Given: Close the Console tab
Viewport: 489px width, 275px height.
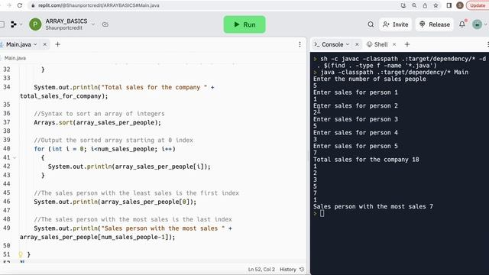Looking at the screenshot, I should (x=357, y=44).
